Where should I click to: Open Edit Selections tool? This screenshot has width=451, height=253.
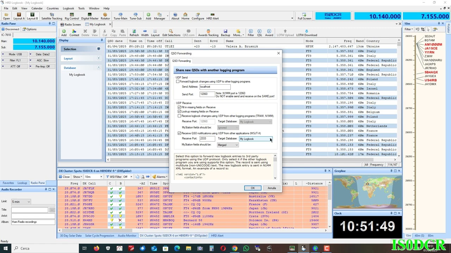pos(171,33)
